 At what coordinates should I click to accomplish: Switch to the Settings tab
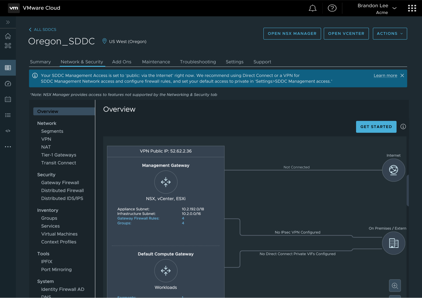234,62
